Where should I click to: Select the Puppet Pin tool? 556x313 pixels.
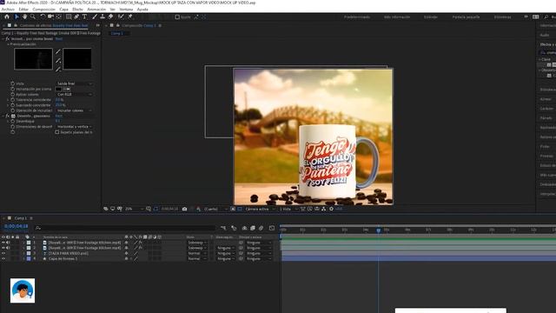pos(130,17)
